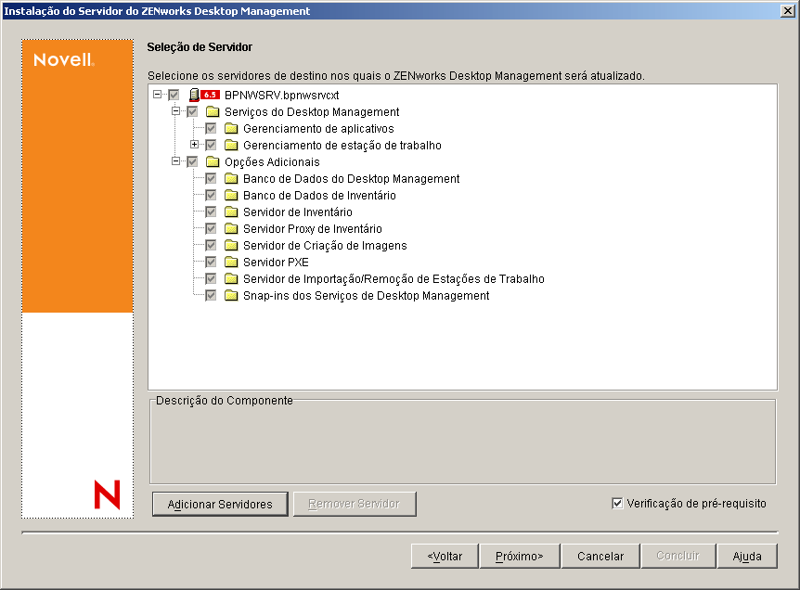Click the Banco de Dados do Desktop Management folder icon
This screenshot has width=800, height=590.
tap(232, 178)
